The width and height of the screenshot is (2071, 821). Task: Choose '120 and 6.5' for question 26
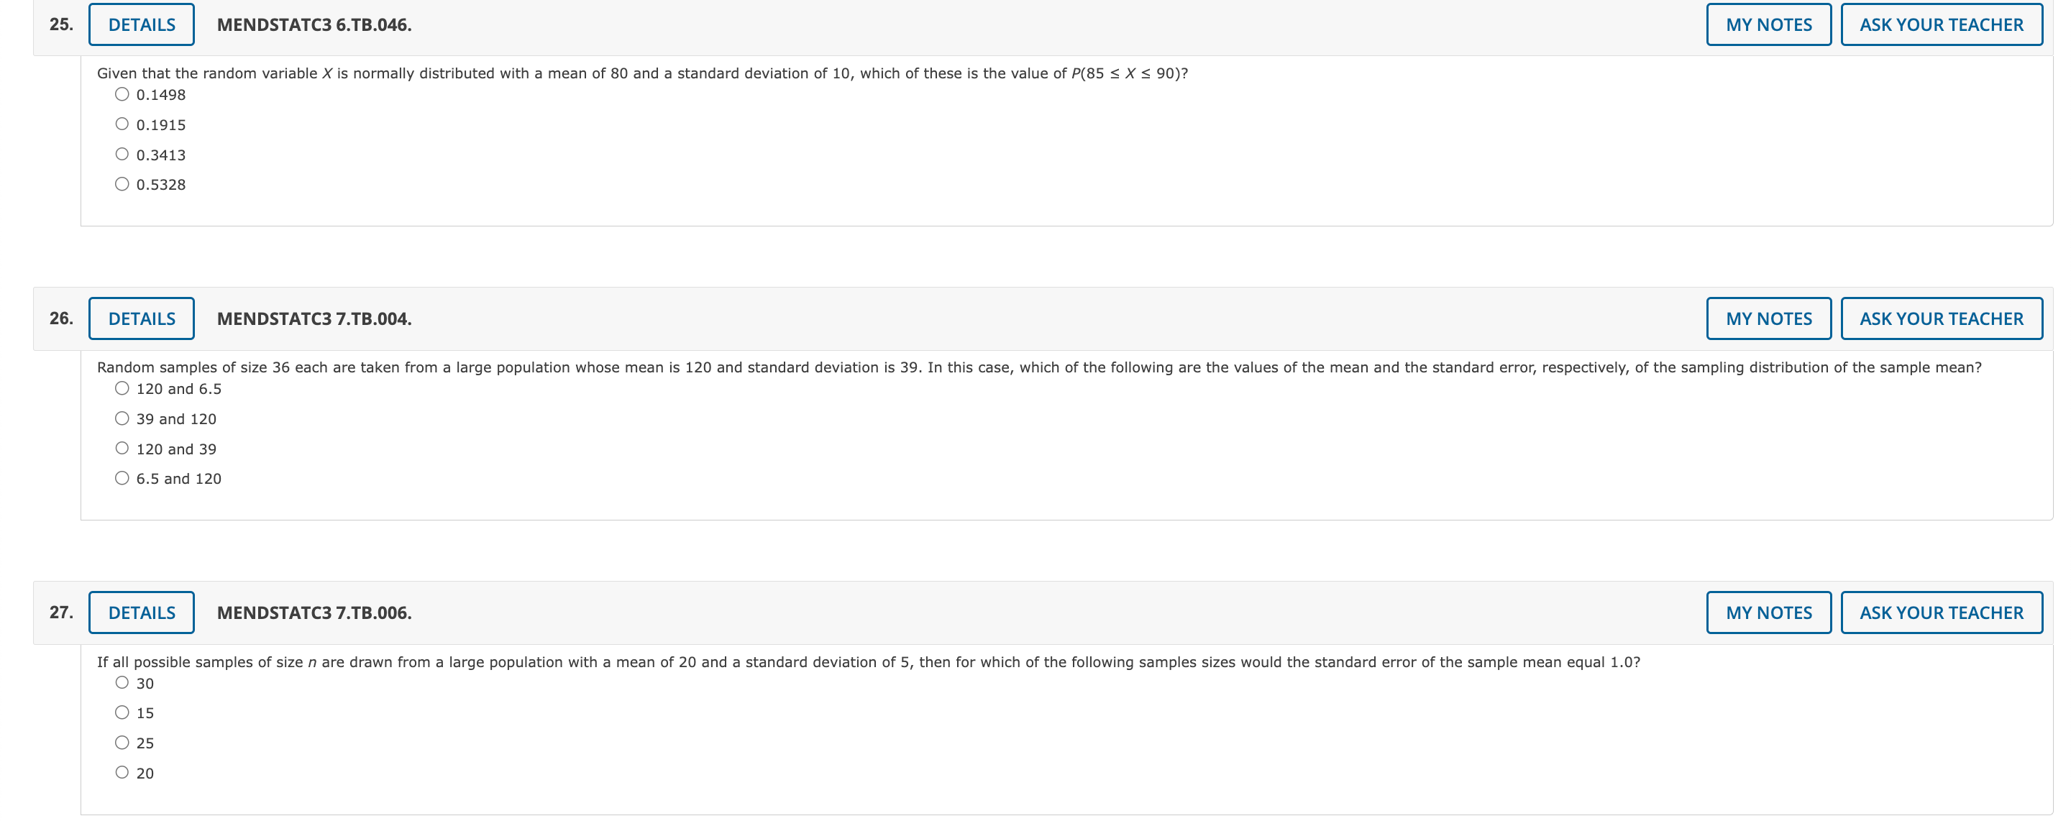point(122,388)
